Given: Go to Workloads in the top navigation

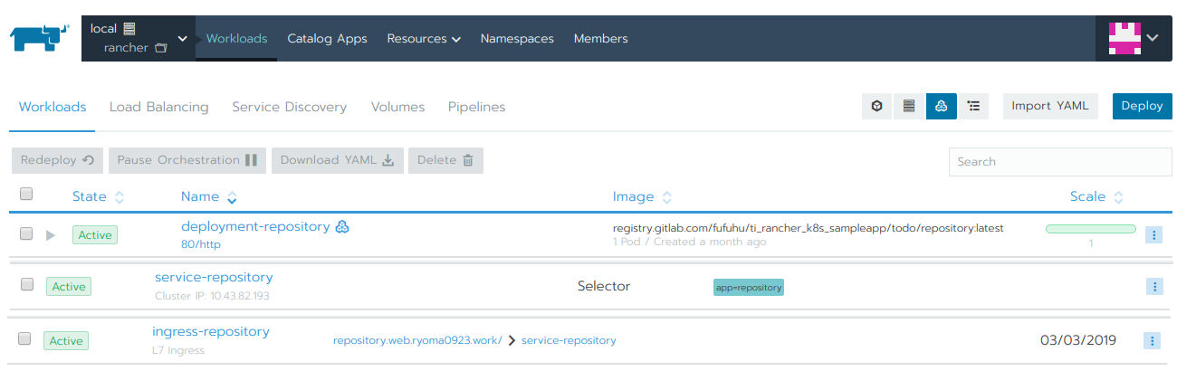Looking at the screenshot, I should pos(237,39).
